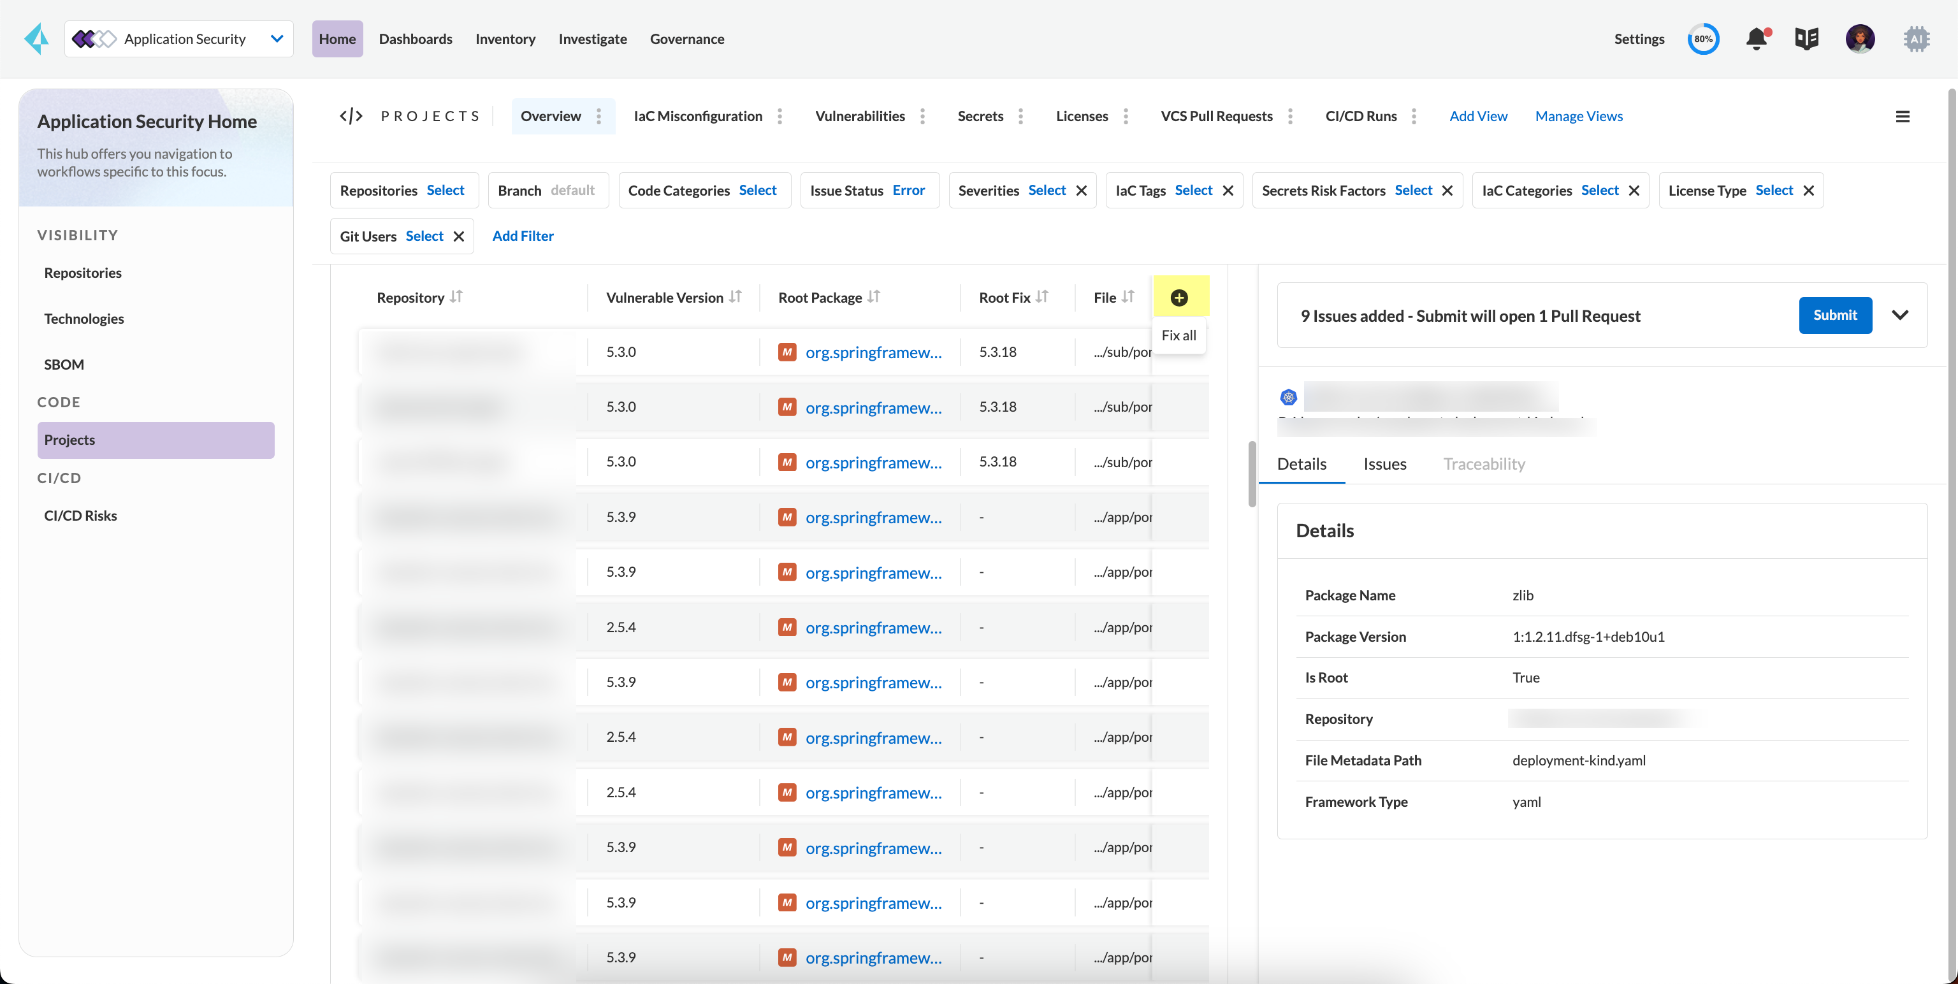Click the Prisma logo top-left

click(36, 39)
